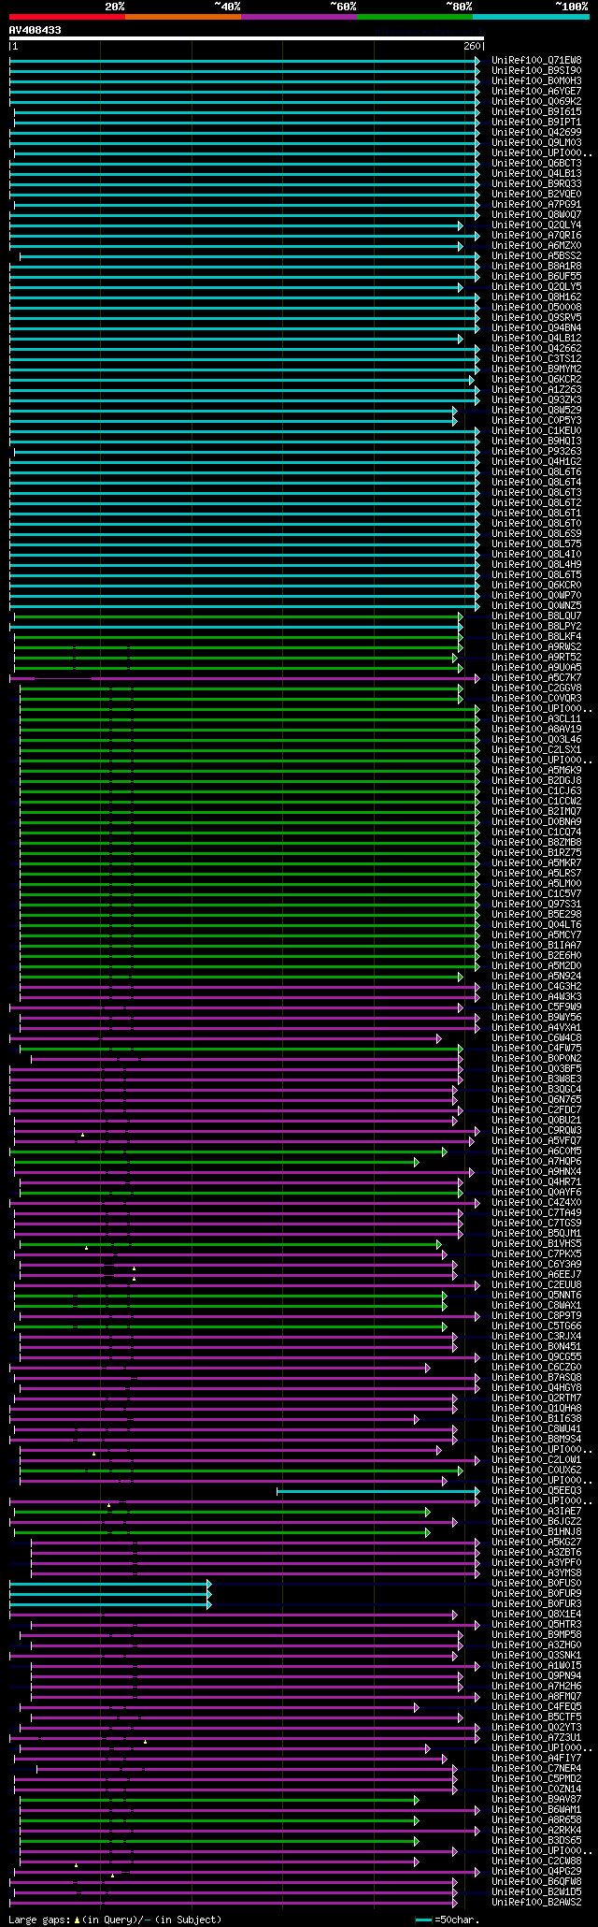Select hit label UniRef100_Q4LB12
The image size is (598, 1927).
coord(536,338)
